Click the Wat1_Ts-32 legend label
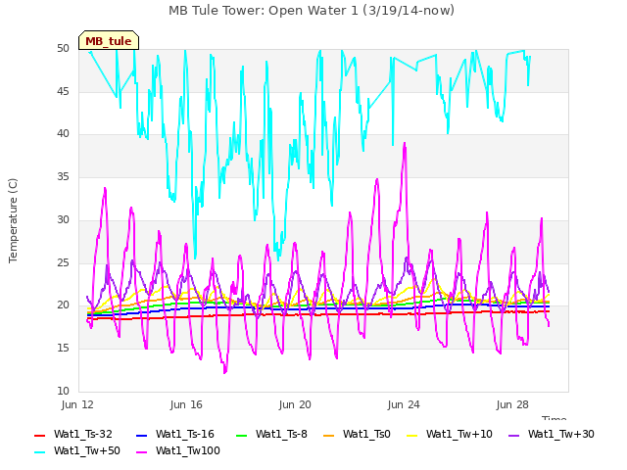 82,434
